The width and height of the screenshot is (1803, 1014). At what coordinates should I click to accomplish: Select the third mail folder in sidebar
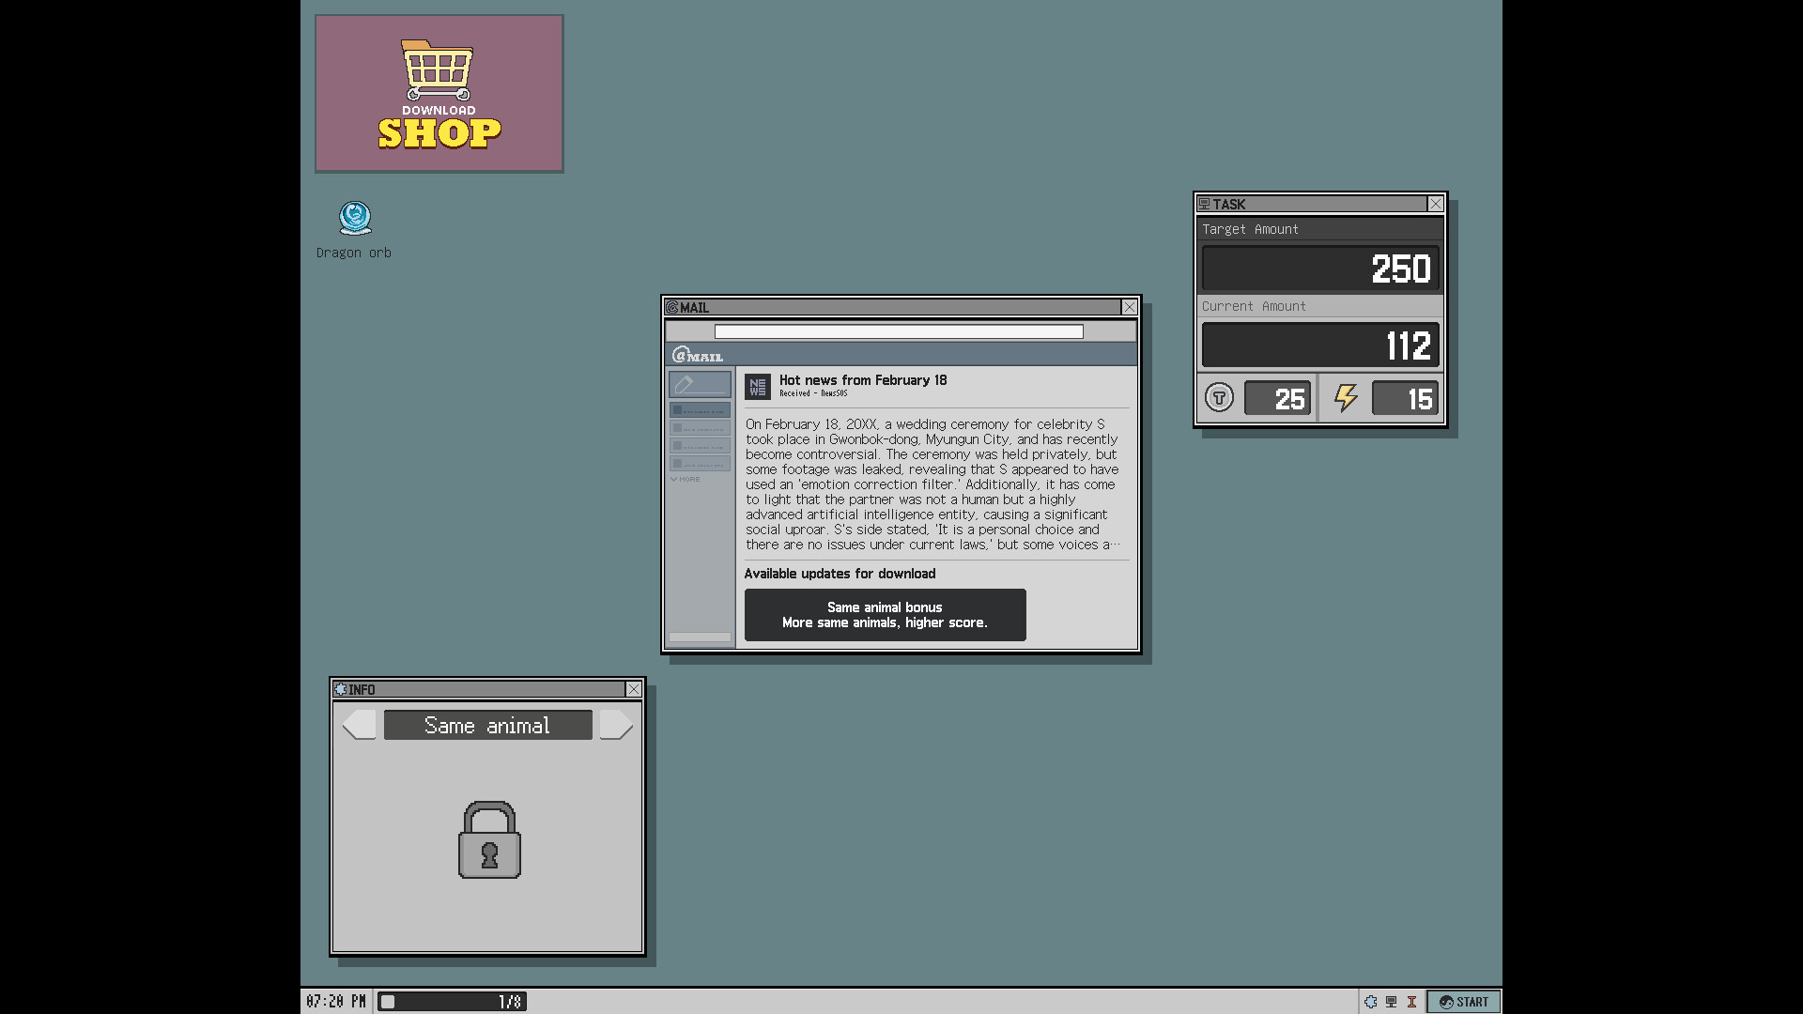(700, 446)
